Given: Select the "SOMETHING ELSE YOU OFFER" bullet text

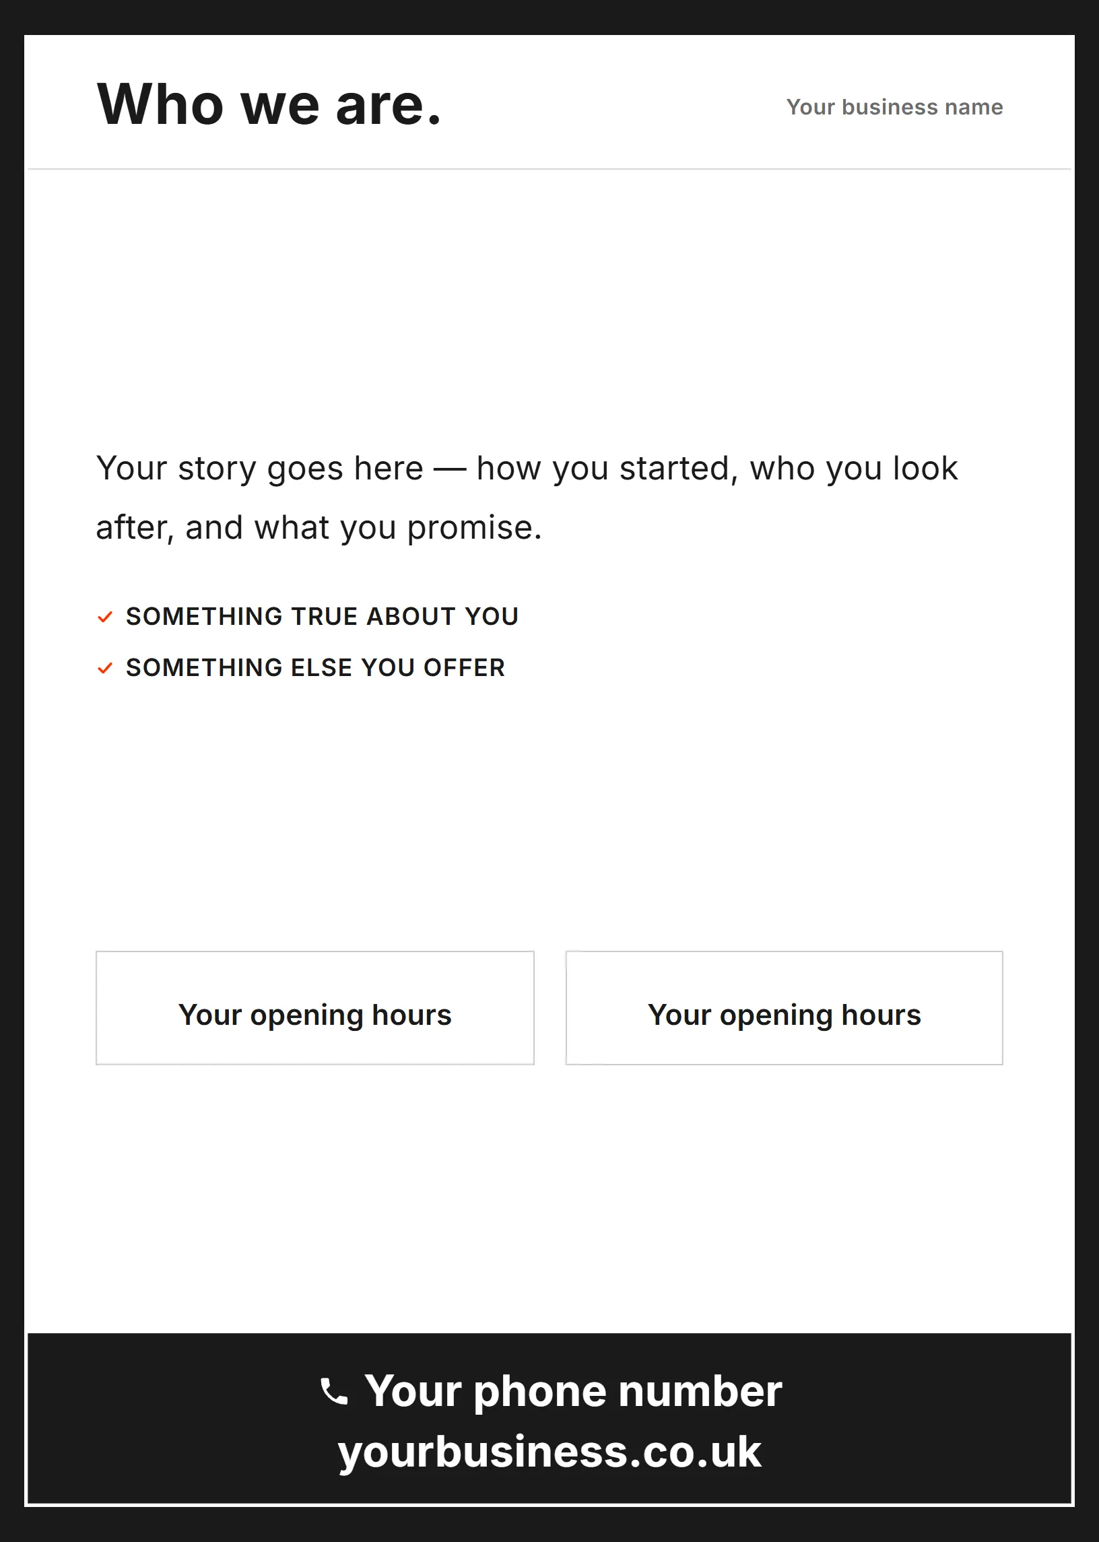Looking at the screenshot, I should click(315, 668).
